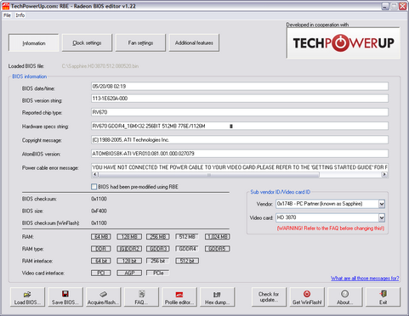Open the Acquire/flash chip icon button
Viewport: 409px width, 316px height.
(x=103, y=297)
